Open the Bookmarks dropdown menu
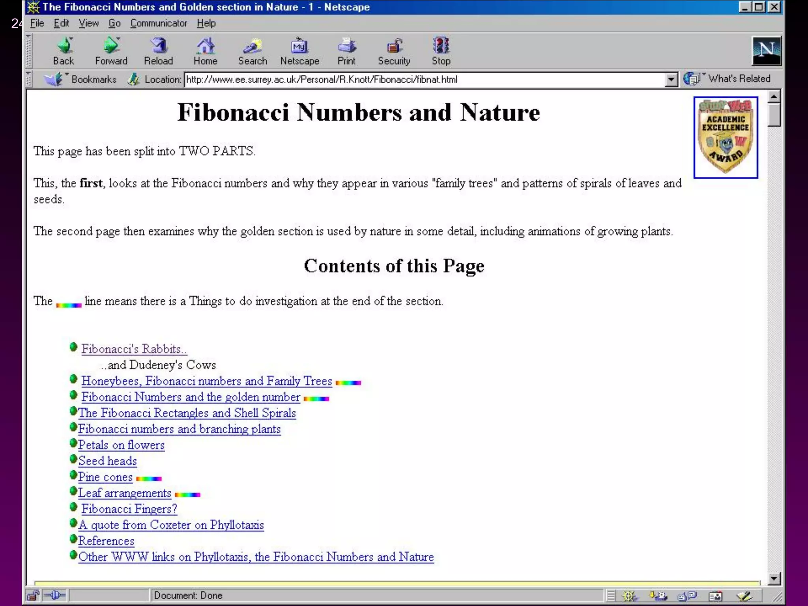Viewport: 808px width, 606px height. coord(81,79)
